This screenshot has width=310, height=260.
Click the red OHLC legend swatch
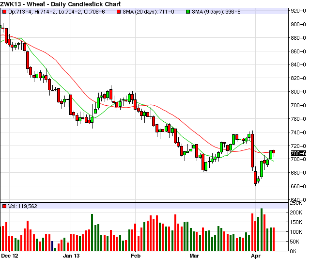tap(4, 12)
